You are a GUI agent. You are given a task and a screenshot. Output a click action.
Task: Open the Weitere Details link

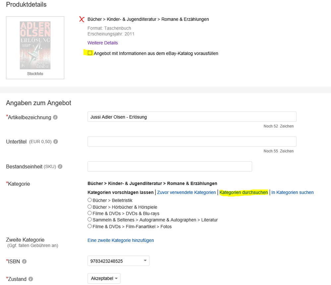click(102, 43)
